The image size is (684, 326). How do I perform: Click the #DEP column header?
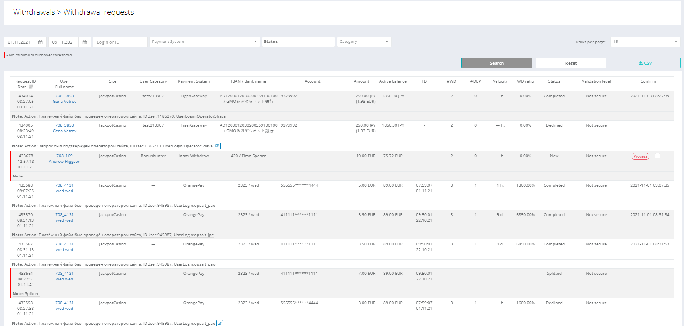click(476, 81)
